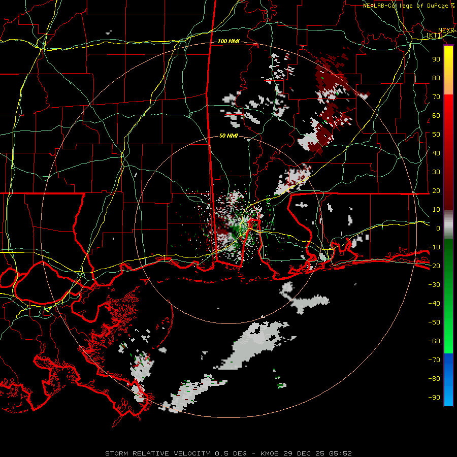Click the 80 value on velocity scale
457x457 pixels.
point(436,78)
